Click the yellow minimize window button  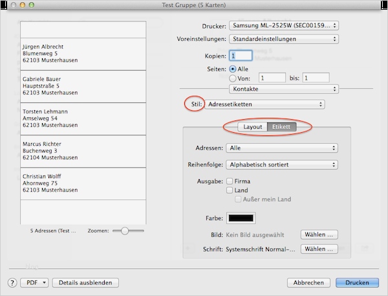[23, 5]
